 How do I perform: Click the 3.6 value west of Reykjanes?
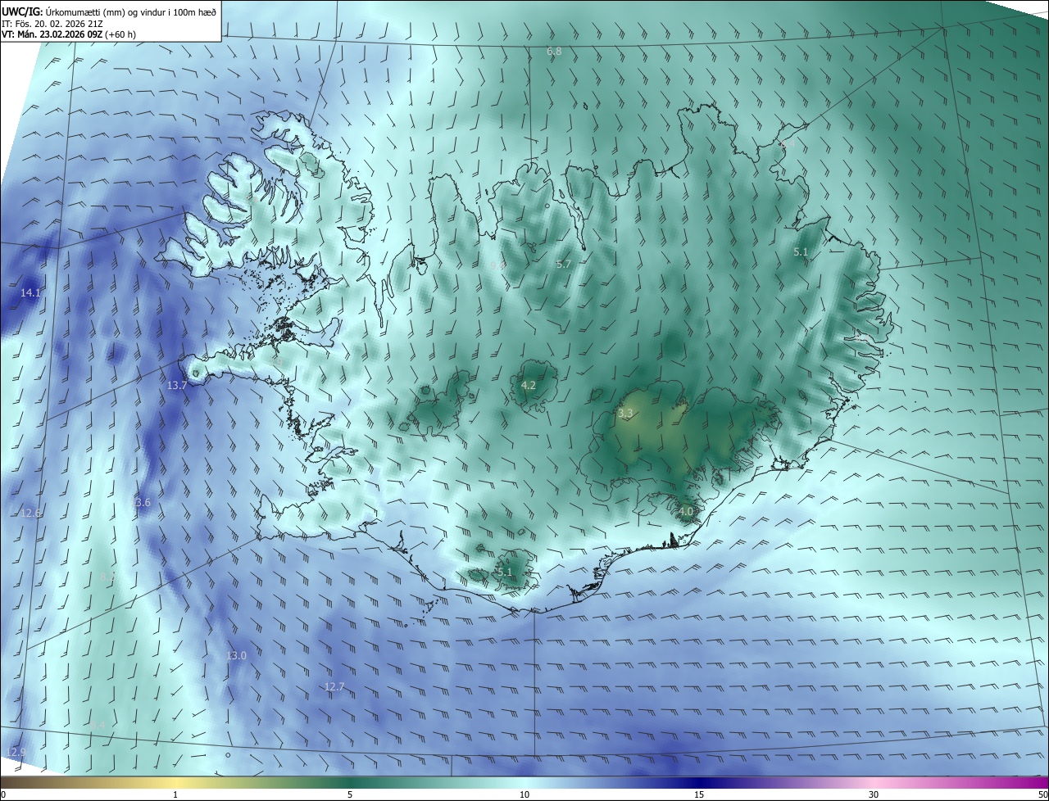tap(143, 502)
